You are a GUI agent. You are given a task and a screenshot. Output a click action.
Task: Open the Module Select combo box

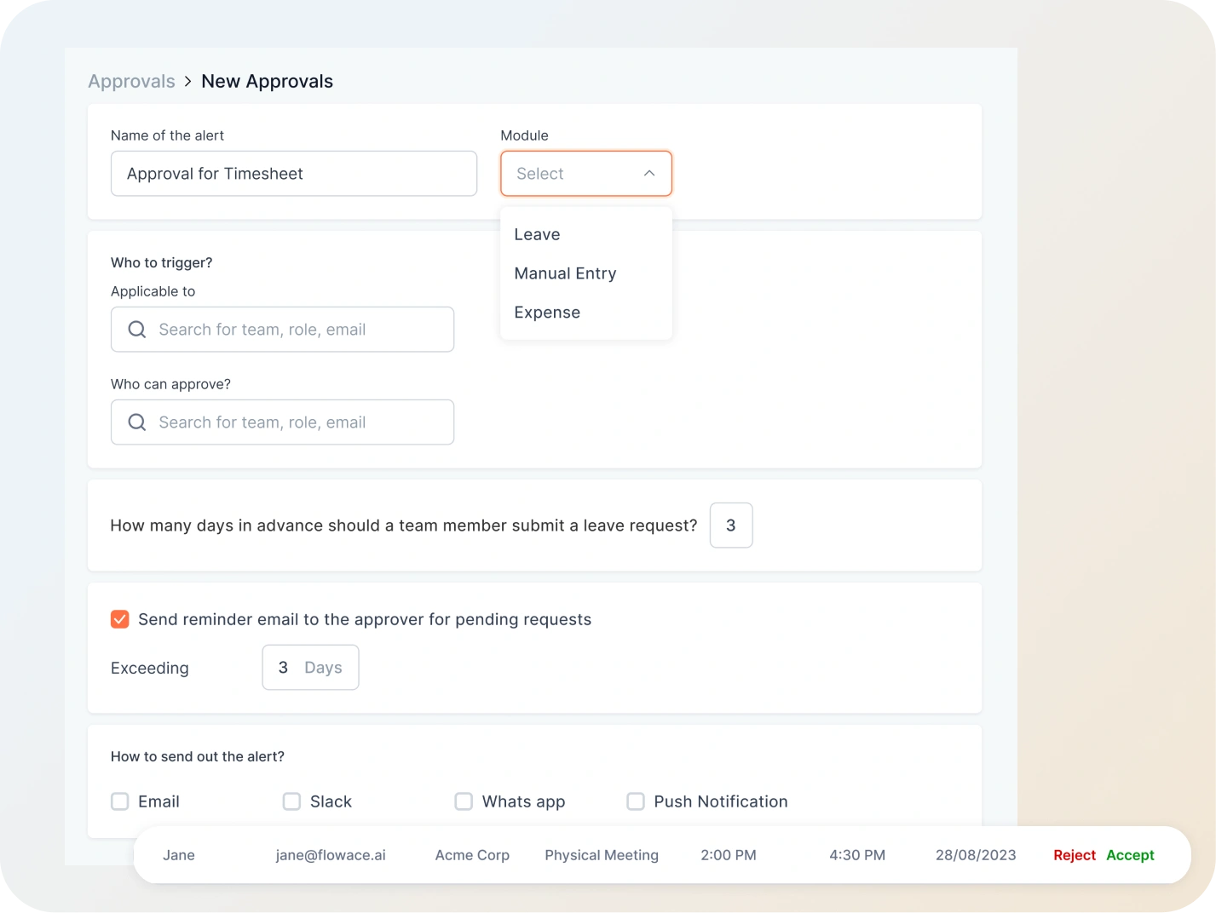tap(571, 174)
